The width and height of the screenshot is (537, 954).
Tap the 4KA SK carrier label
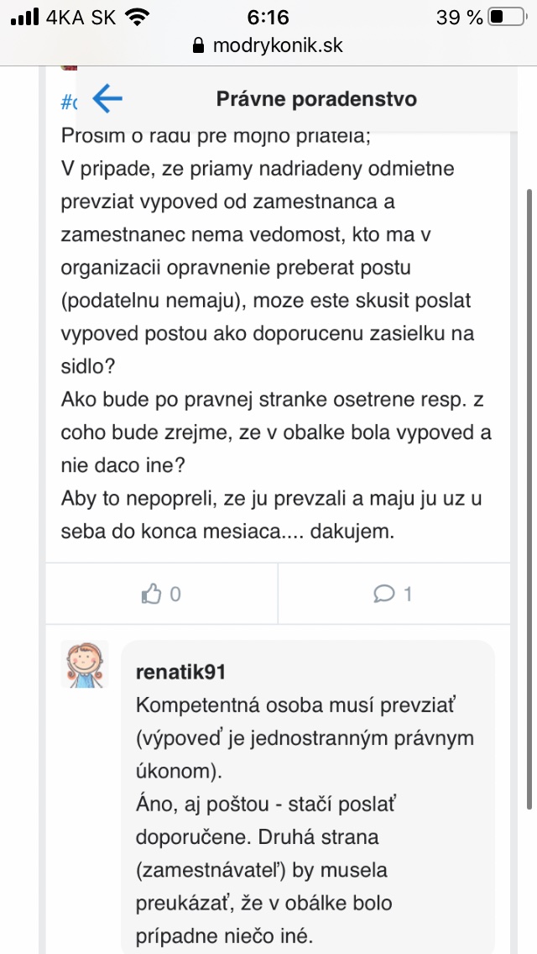click(81, 17)
